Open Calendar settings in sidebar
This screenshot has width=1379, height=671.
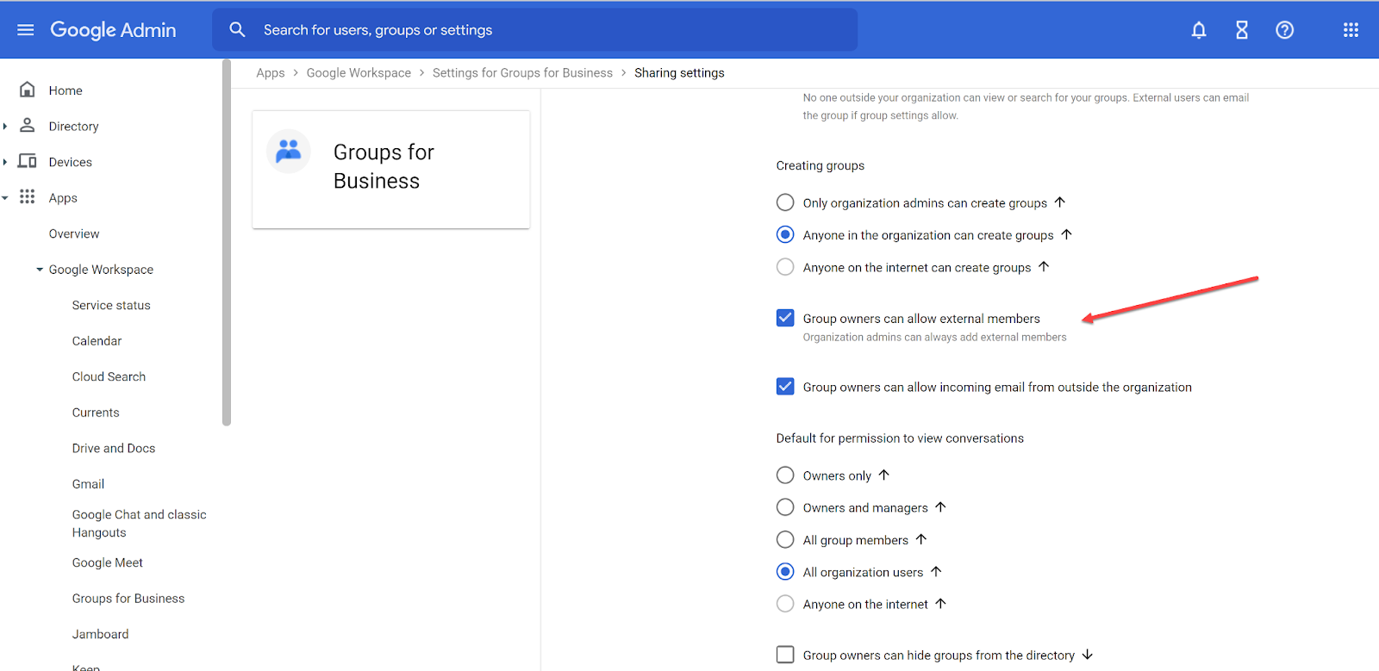[x=97, y=341]
